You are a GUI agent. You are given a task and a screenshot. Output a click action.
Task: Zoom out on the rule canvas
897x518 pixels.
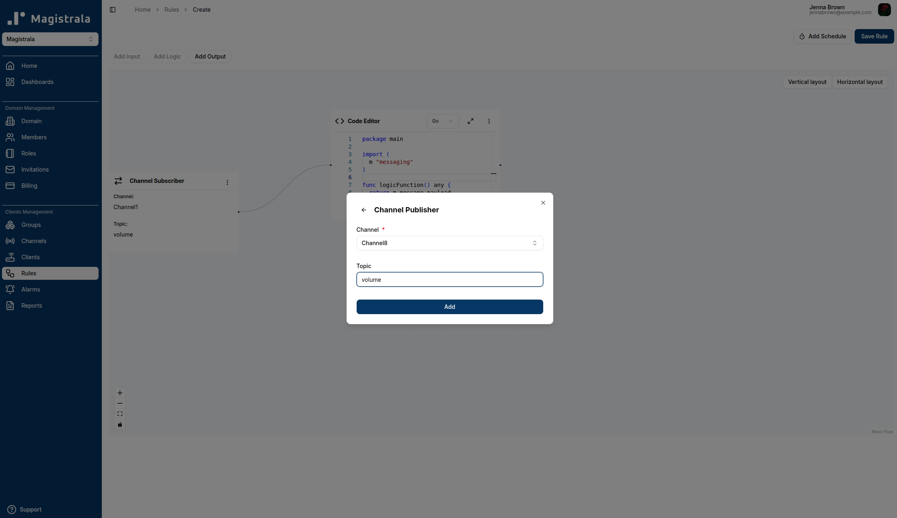point(120,403)
